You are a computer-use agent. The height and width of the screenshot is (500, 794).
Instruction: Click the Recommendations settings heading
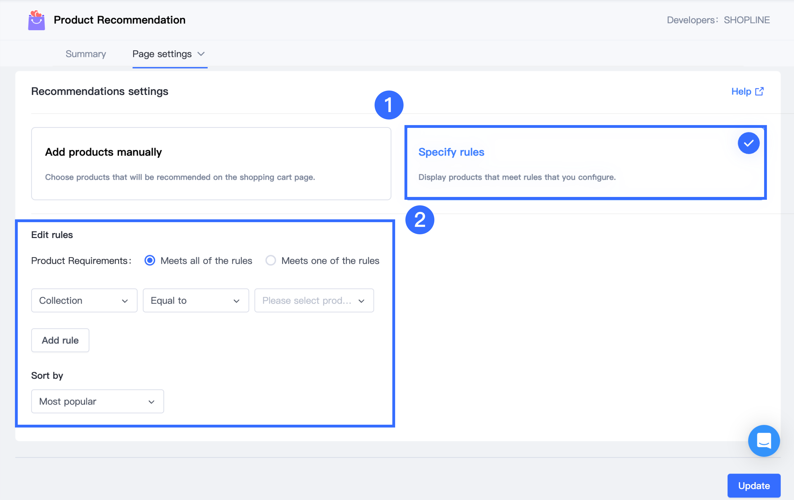100,91
